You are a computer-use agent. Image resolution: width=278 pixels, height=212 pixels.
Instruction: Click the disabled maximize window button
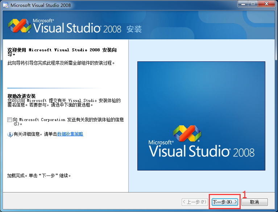pyautogui.click(x=253, y=4)
